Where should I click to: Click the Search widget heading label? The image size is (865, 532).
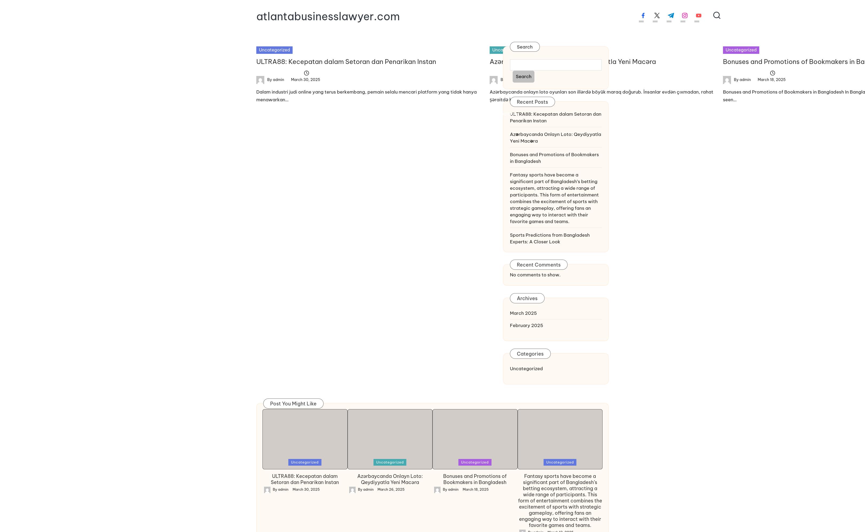[x=525, y=47]
